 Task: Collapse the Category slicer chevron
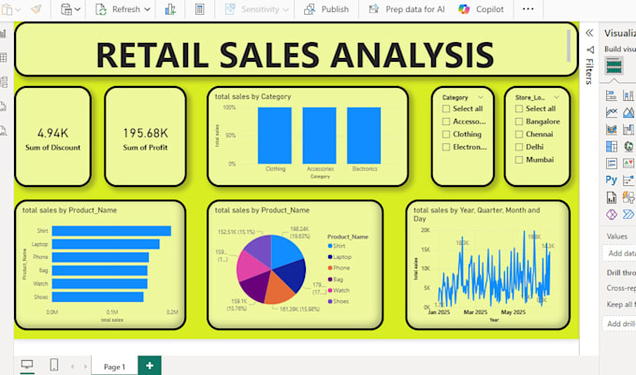[x=481, y=97]
